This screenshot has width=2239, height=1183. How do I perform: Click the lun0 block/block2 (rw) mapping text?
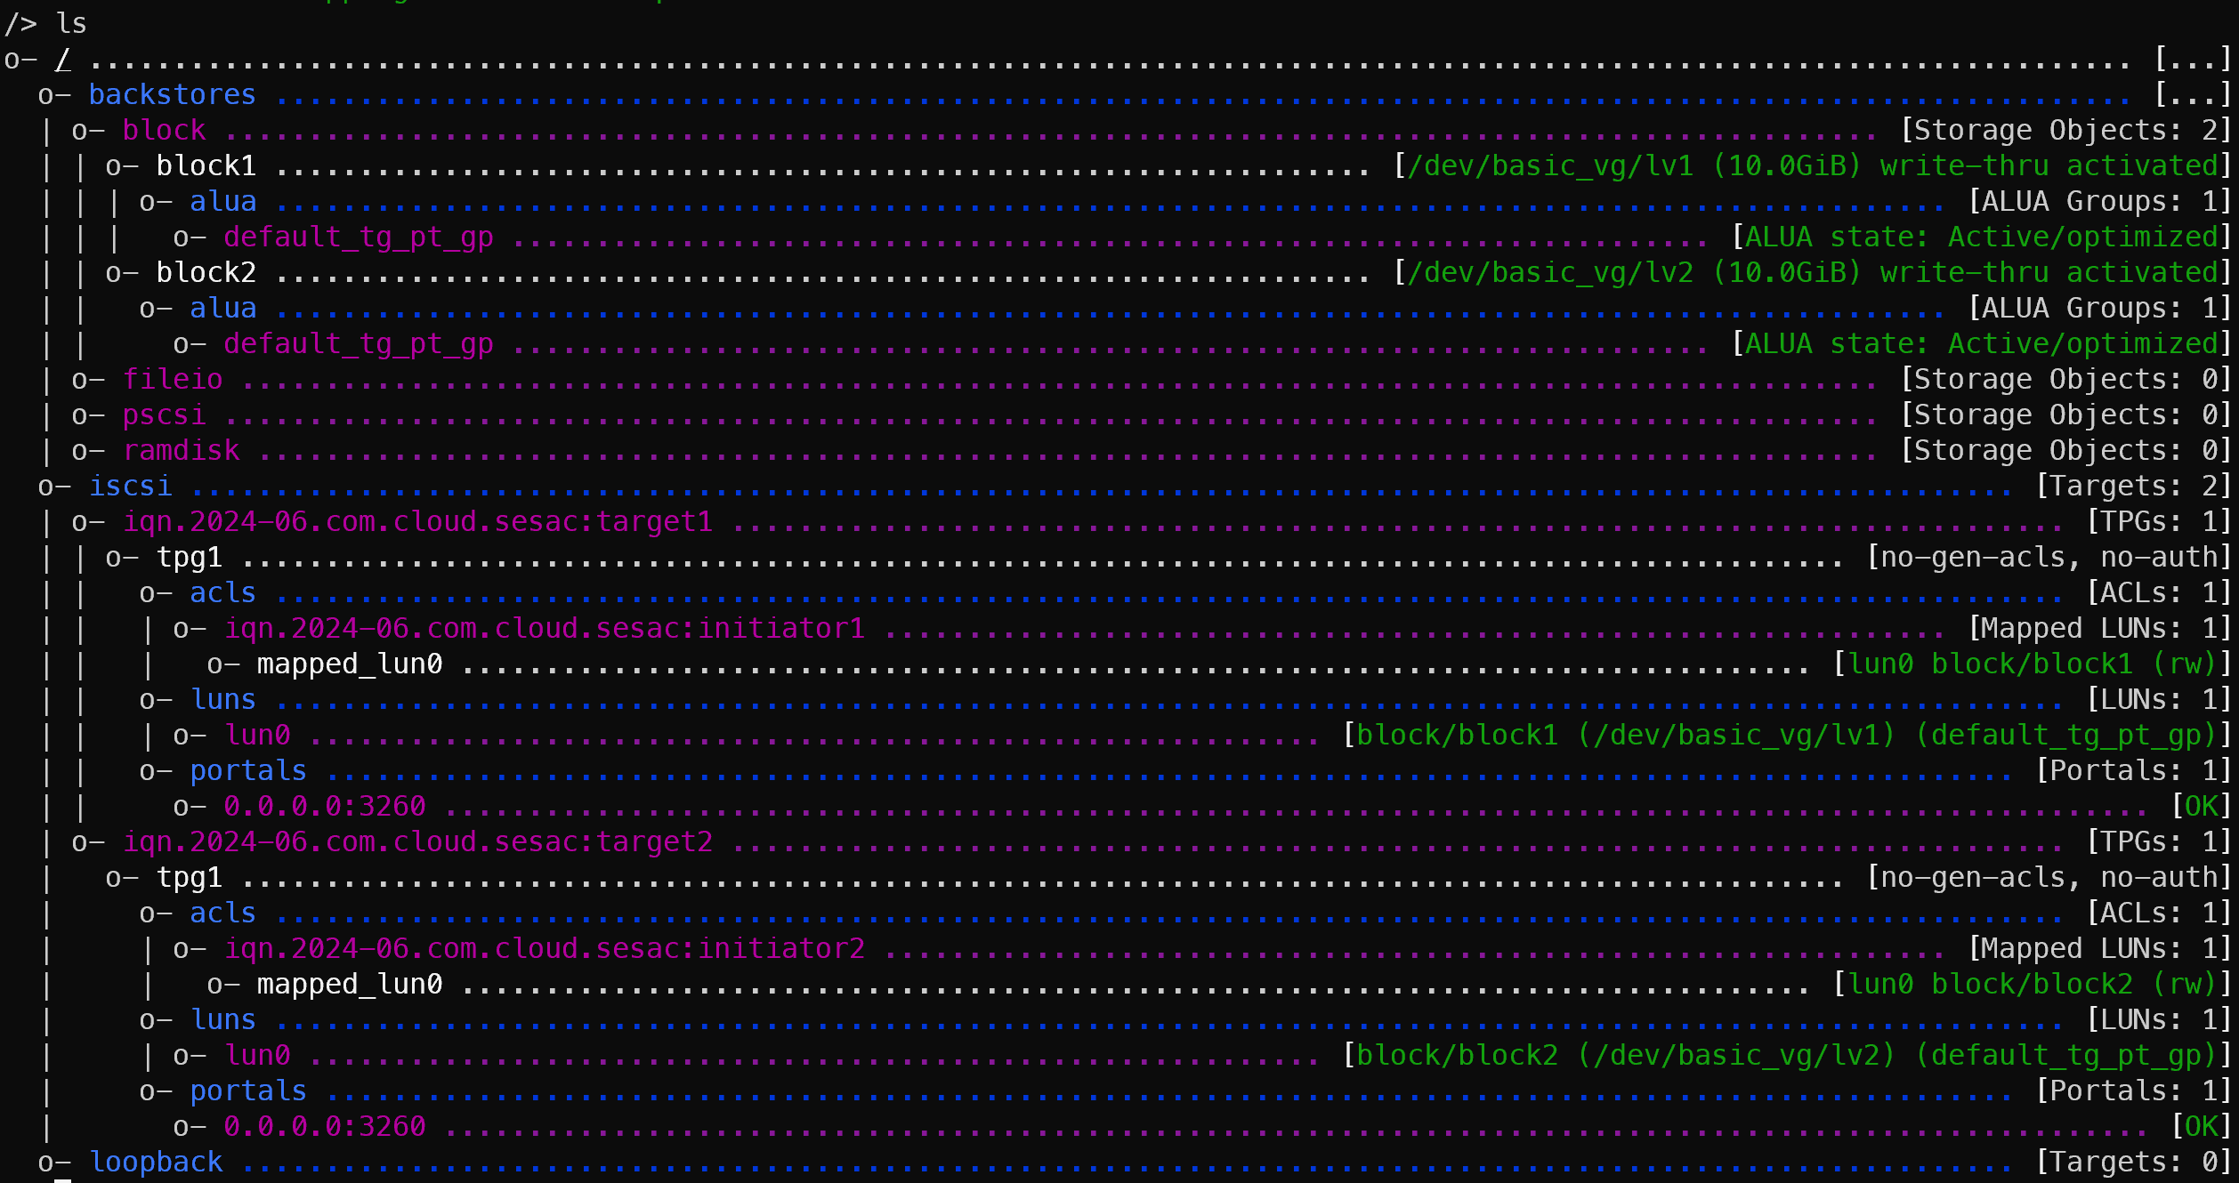(x=2032, y=984)
